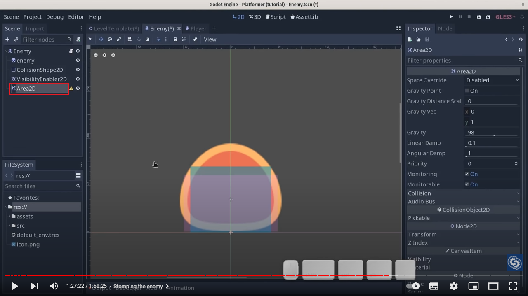Click the lock selected object icon
The height and width of the screenshot is (296, 528).
click(x=175, y=40)
